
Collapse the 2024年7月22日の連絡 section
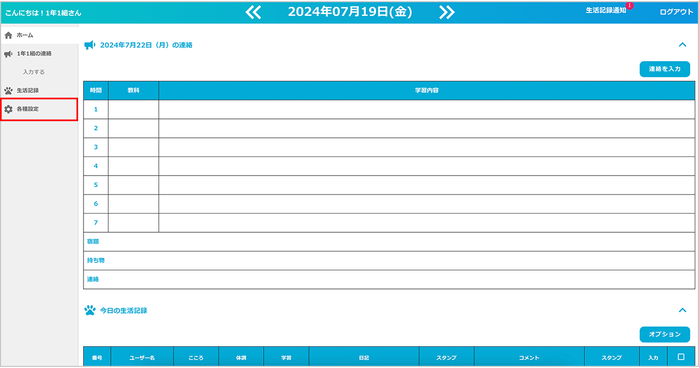[x=682, y=45]
